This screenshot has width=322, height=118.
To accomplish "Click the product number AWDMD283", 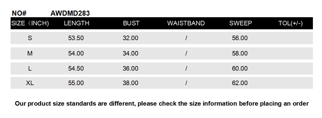I will tap(70, 13).
